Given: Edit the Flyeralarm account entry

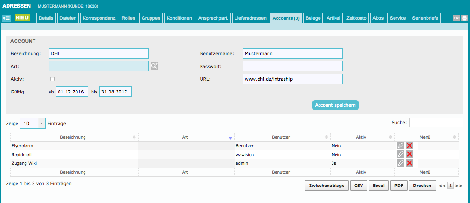Looking at the screenshot, I should [x=401, y=146].
